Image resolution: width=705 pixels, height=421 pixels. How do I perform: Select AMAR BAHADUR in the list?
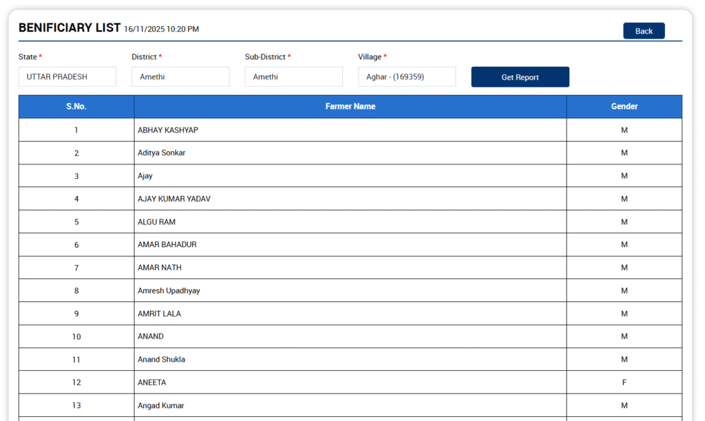click(x=167, y=245)
